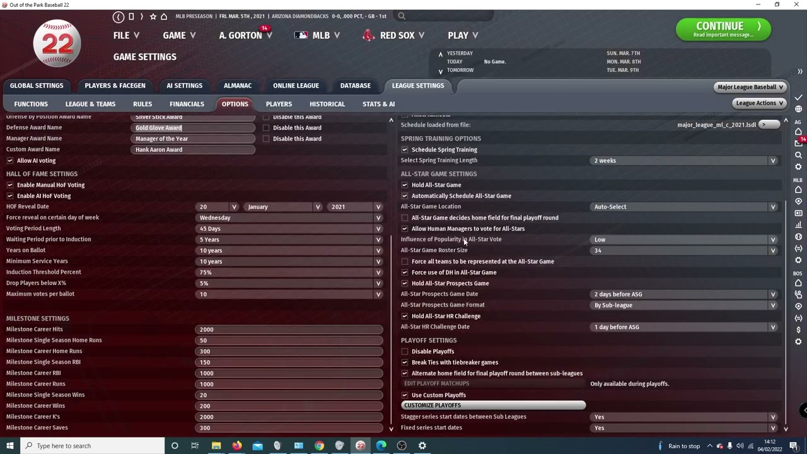Open the All-Star Prospects Game Format dropdown
This screenshot has height=454, width=807.
point(685,305)
